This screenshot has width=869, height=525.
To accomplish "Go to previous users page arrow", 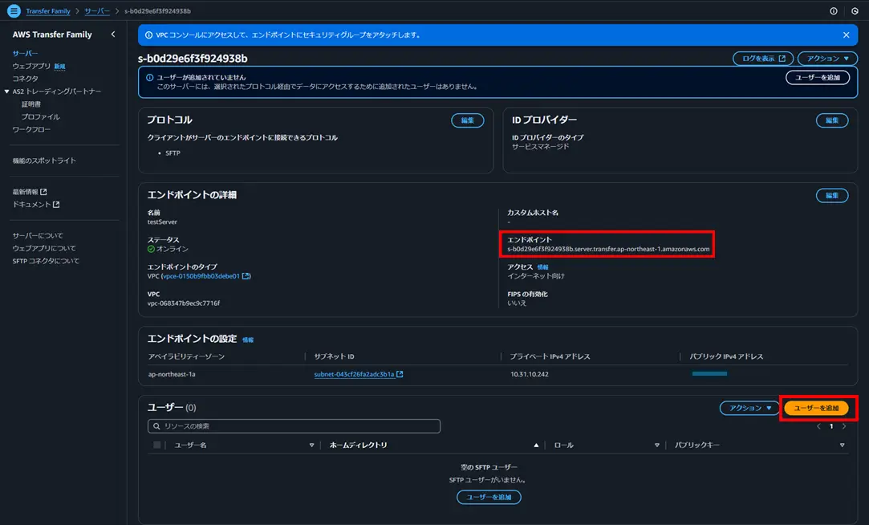I will coord(818,426).
